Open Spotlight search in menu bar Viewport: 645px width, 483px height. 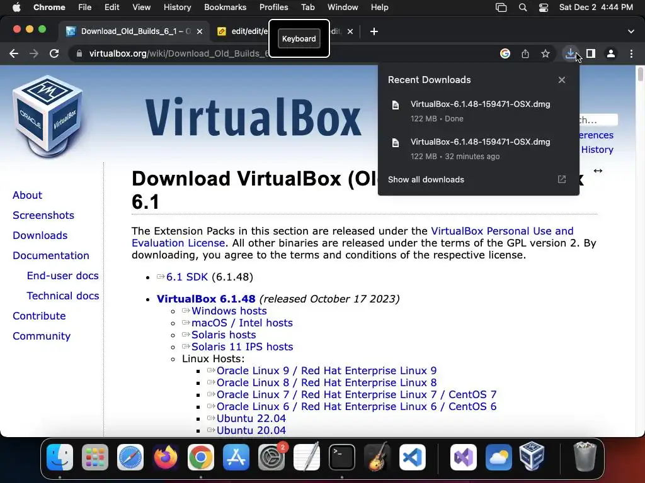point(522,8)
